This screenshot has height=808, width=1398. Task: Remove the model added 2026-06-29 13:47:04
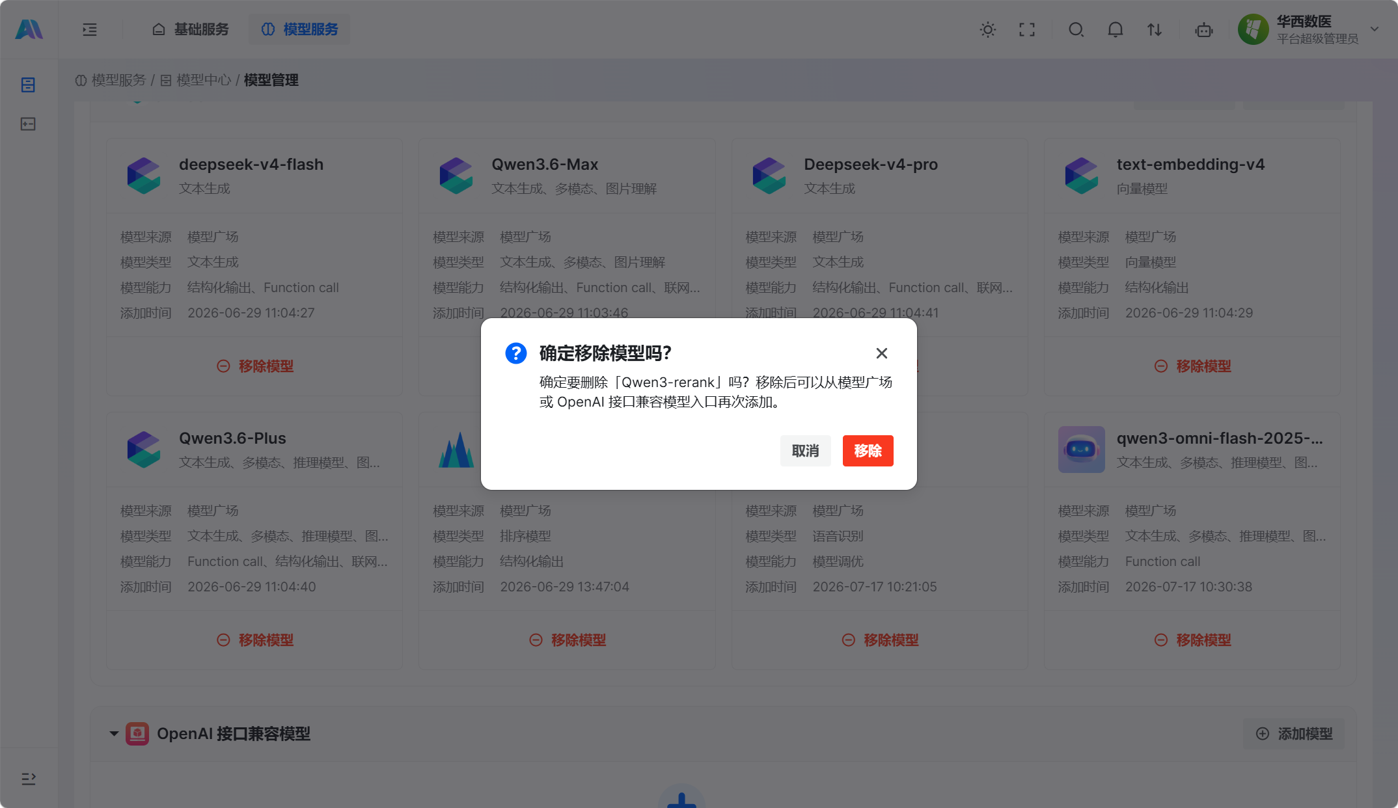567,640
